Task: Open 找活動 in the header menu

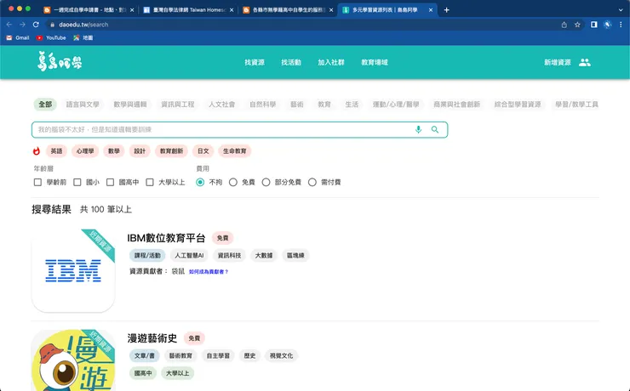Action: (x=291, y=62)
